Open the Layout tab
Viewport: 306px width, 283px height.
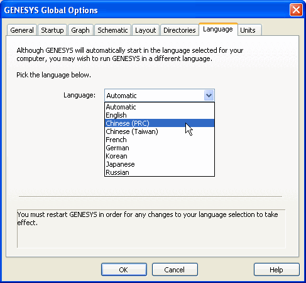146,30
